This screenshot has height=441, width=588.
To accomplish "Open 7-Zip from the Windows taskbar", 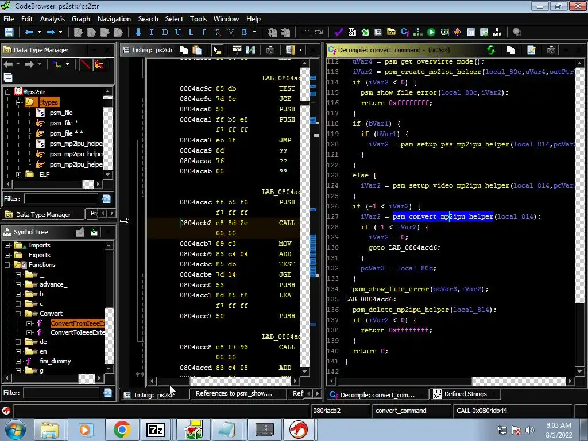I will [156, 430].
